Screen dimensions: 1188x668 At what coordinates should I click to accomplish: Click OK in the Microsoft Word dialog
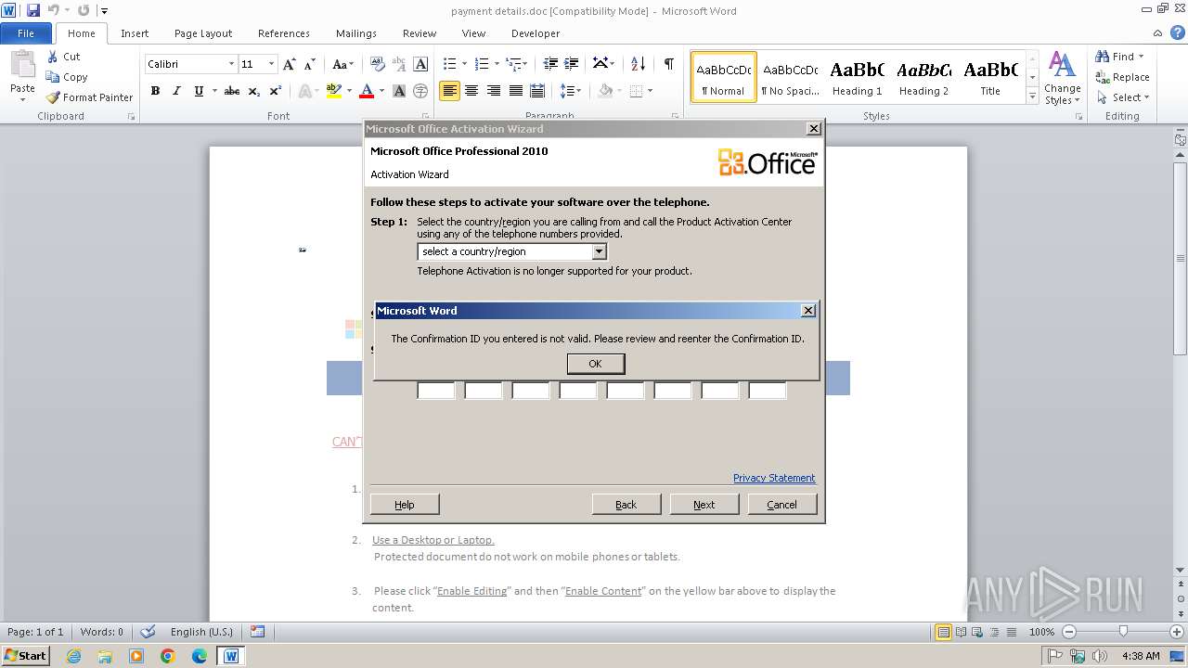pos(596,364)
